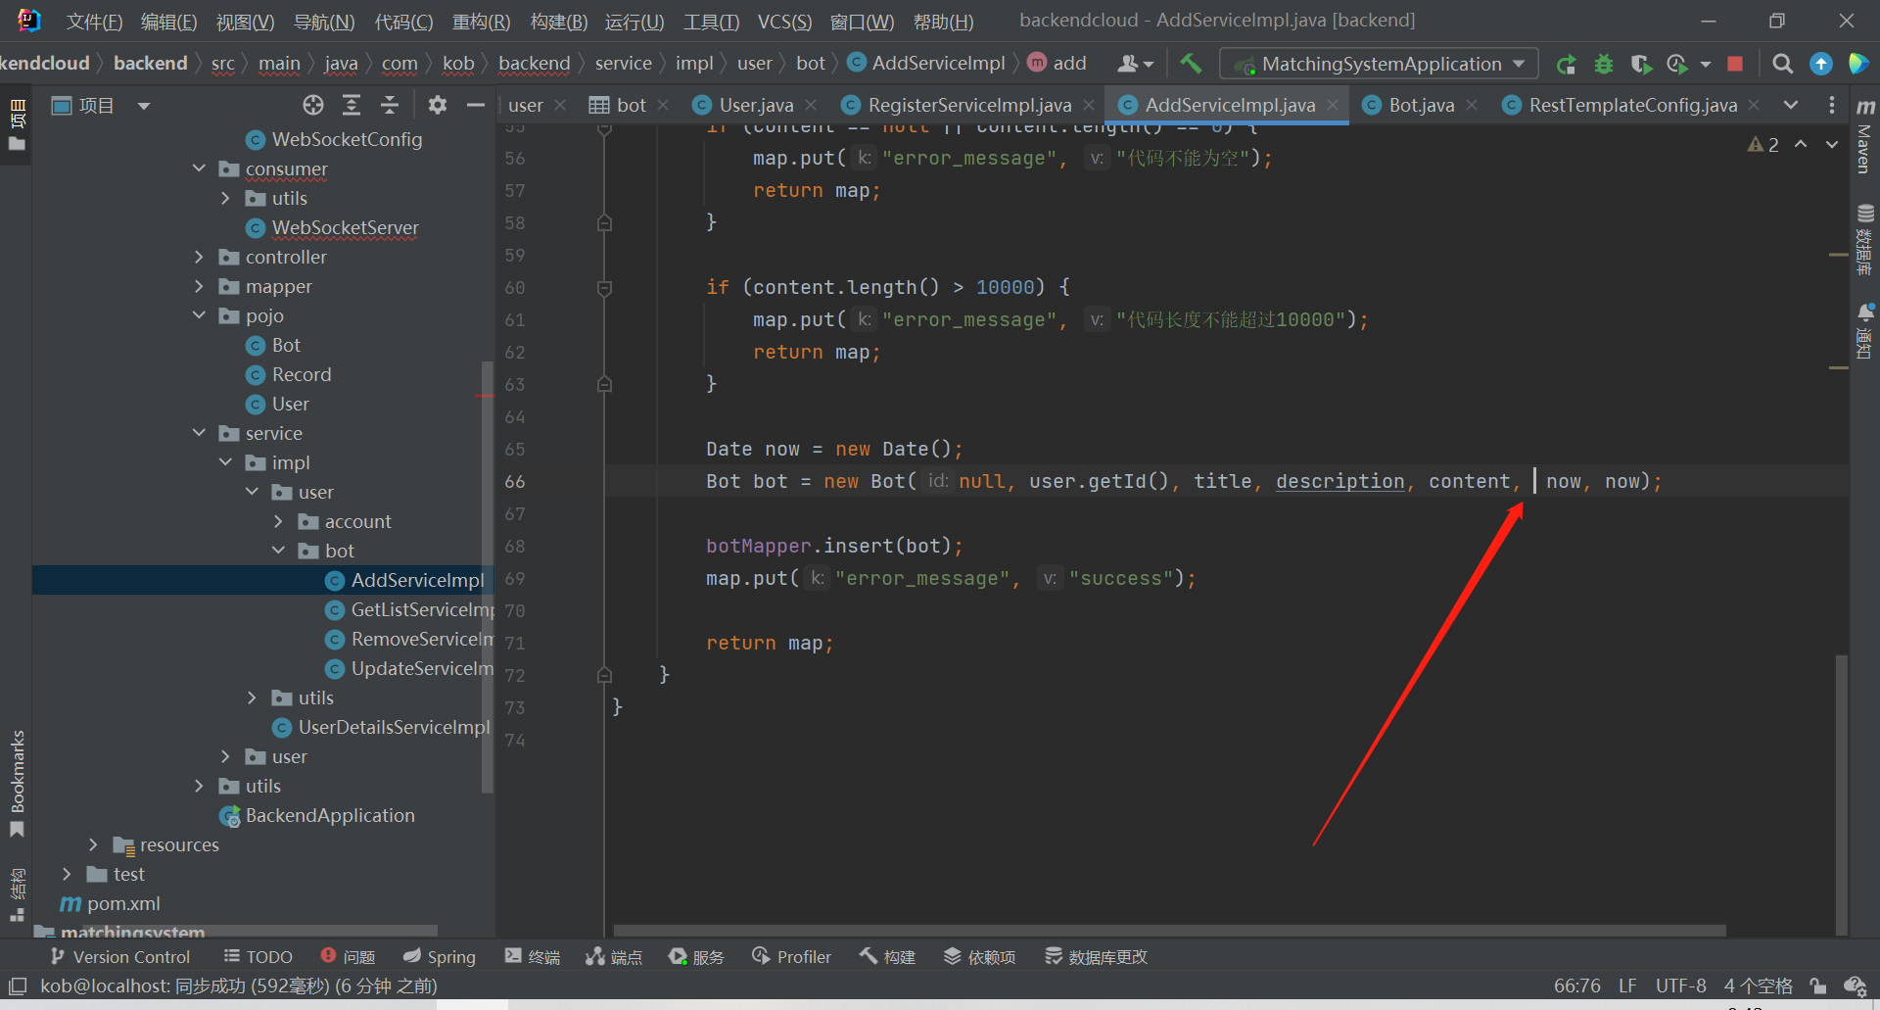1880x1010 pixels.
Task: Click the Build project hammer icon
Action: 1191,64
